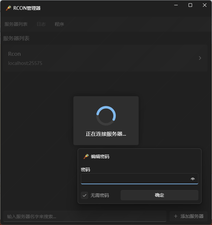The image size is (212, 225).
Task: Switch to the 服务器列表 tab
Action: tap(16, 24)
